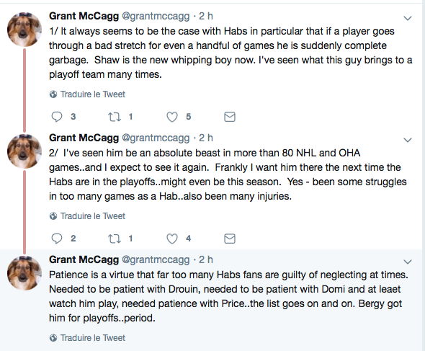This screenshot has width=425, height=351.
Task: Open the first tweet's chevron options menu
Action: pyautogui.click(x=408, y=18)
